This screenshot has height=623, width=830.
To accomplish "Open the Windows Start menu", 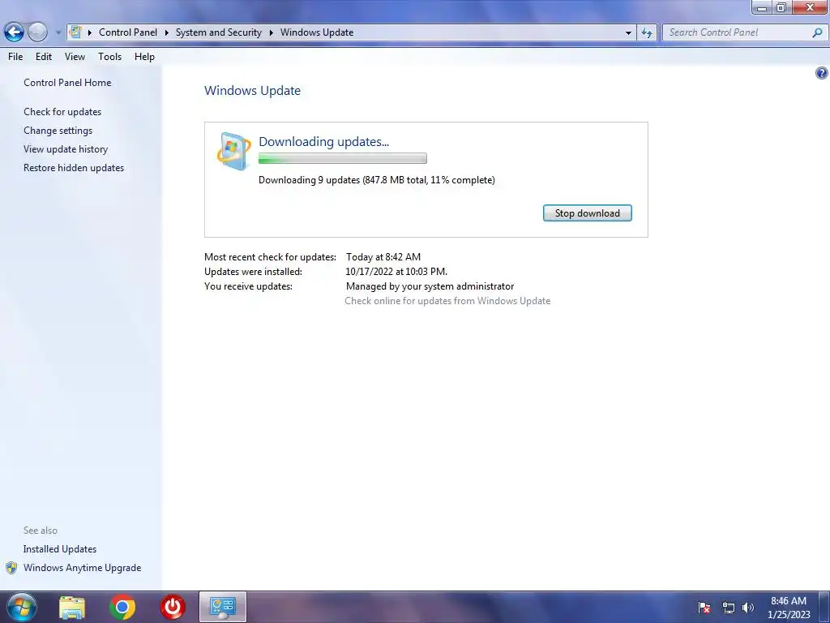I will (x=21, y=607).
